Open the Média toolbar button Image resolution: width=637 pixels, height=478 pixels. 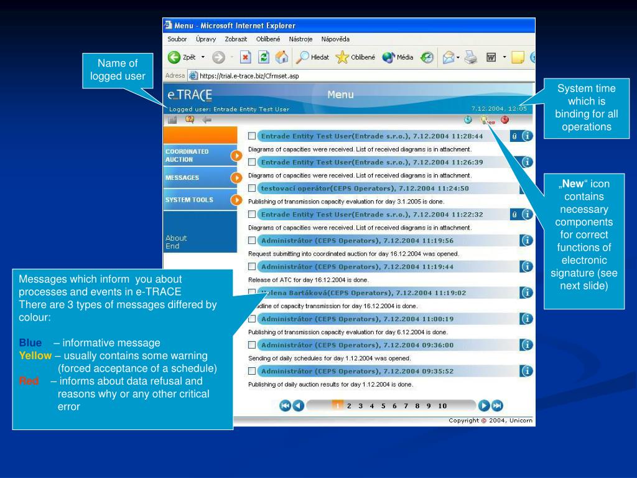pos(398,57)
